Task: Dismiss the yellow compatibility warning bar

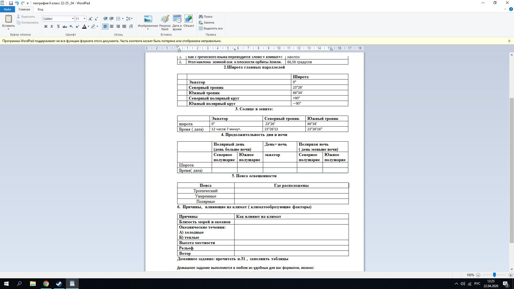Action: 509,41
